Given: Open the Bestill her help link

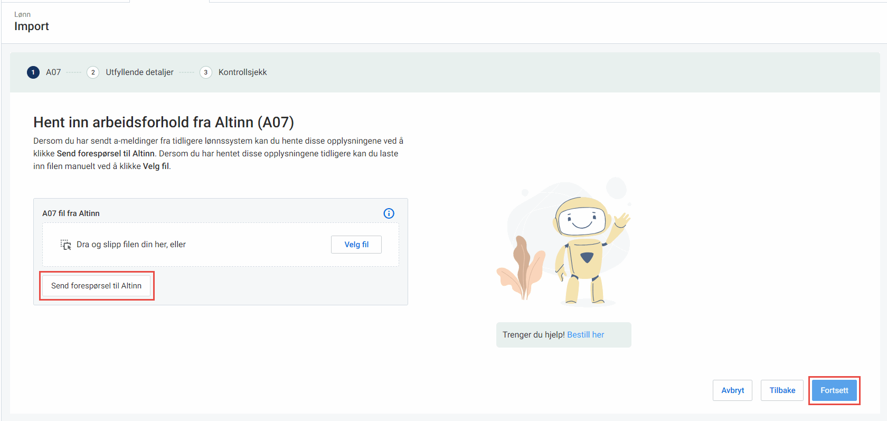Looking at the screenshot, I should click(x=586, y=335).
